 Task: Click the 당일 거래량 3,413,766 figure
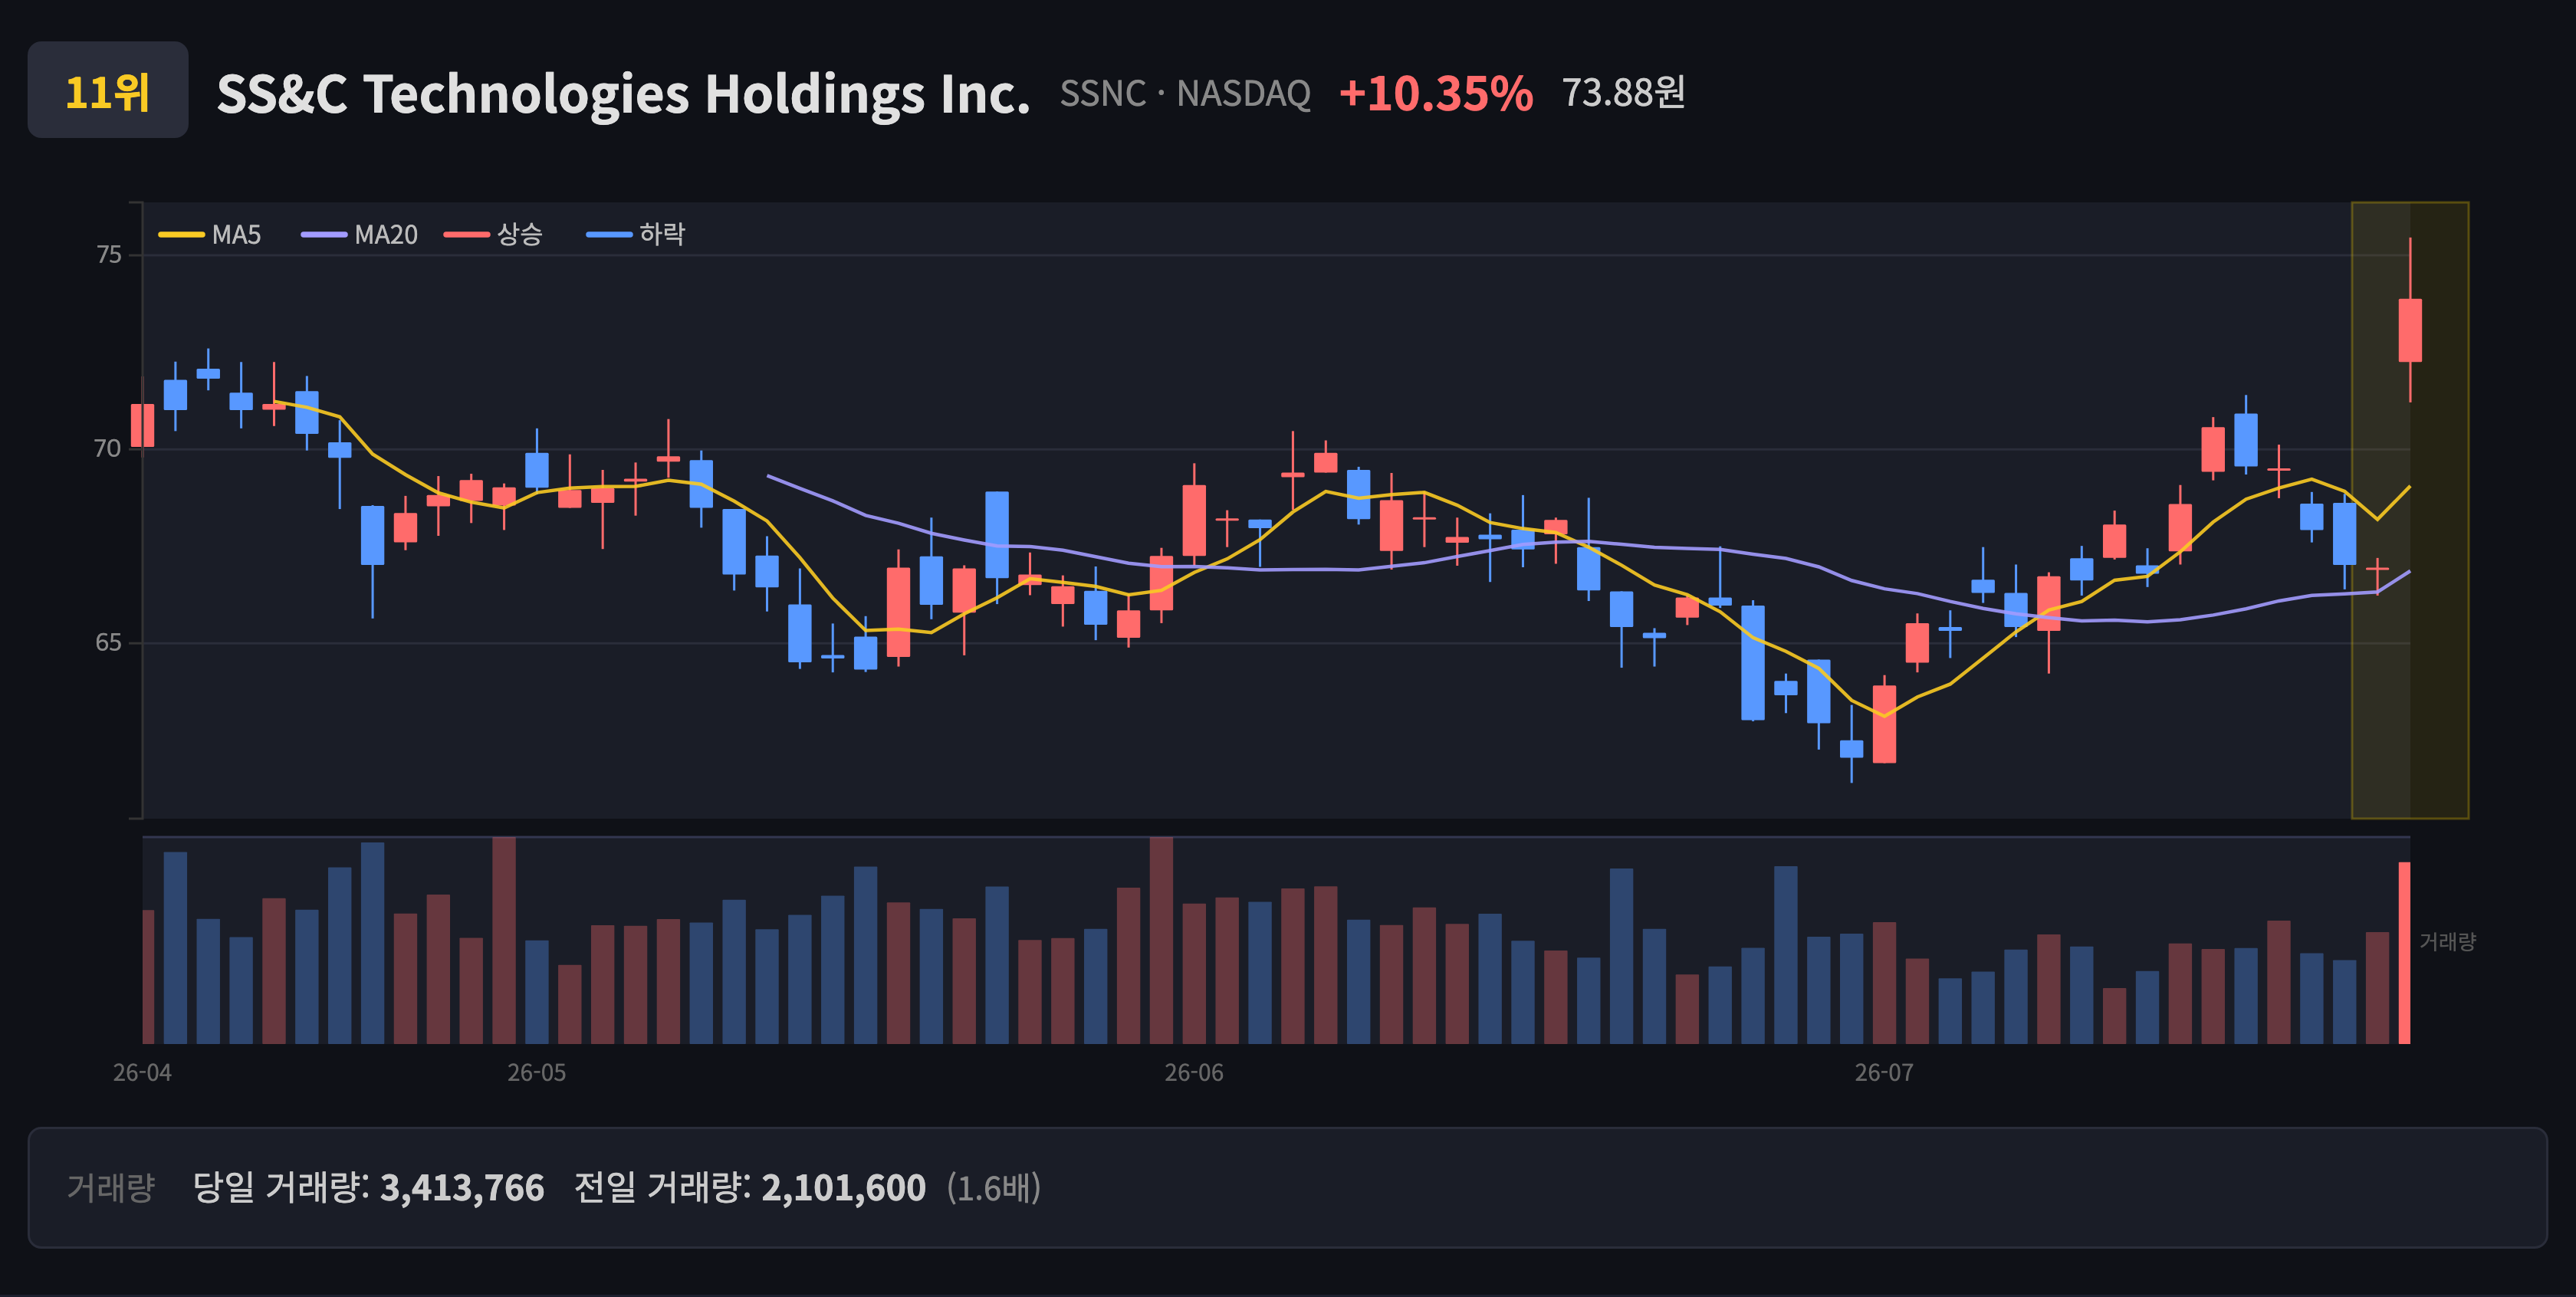pyautogui.click(x=368, y=1188)
